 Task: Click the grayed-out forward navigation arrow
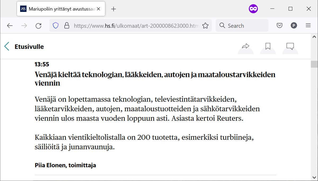pos(24,25)
